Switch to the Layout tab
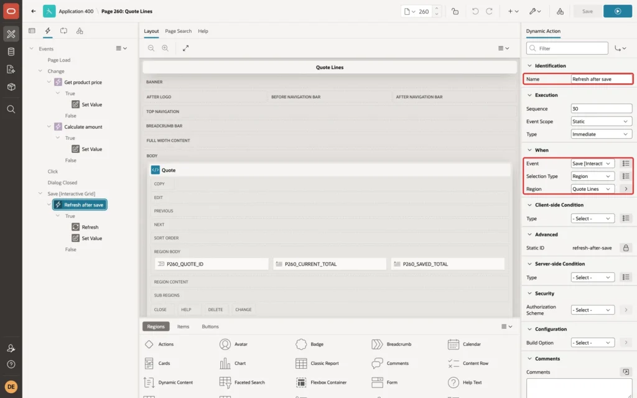Screen dimensions: 637x398 [x=151, y=31]
